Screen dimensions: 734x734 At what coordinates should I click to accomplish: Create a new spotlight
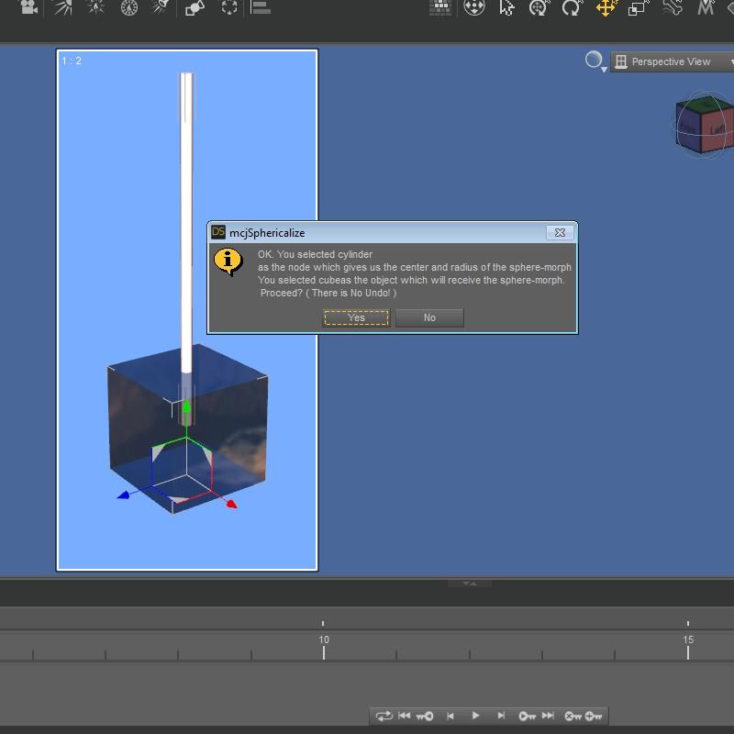(x=161, y=6)
